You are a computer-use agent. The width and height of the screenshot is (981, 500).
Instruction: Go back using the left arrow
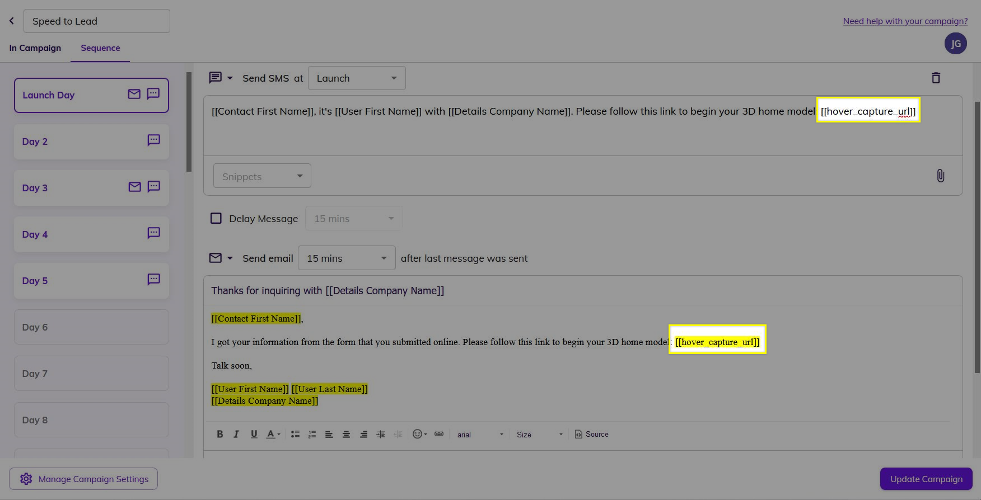click(12, 21)
